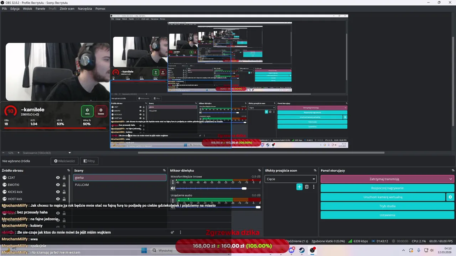This screenshot has width=456, height=256.
Task: Click OBS icon in taskbar
Action: (312, 250)
